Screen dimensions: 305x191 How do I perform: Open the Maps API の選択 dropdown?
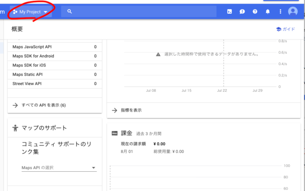(x=59, y=168)
